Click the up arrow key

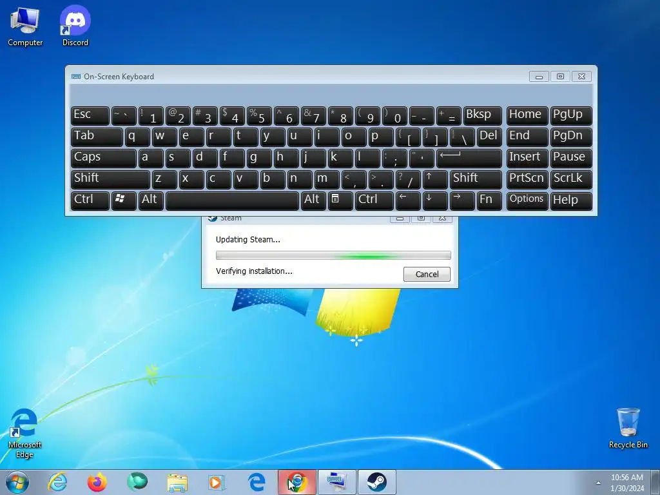435,179
